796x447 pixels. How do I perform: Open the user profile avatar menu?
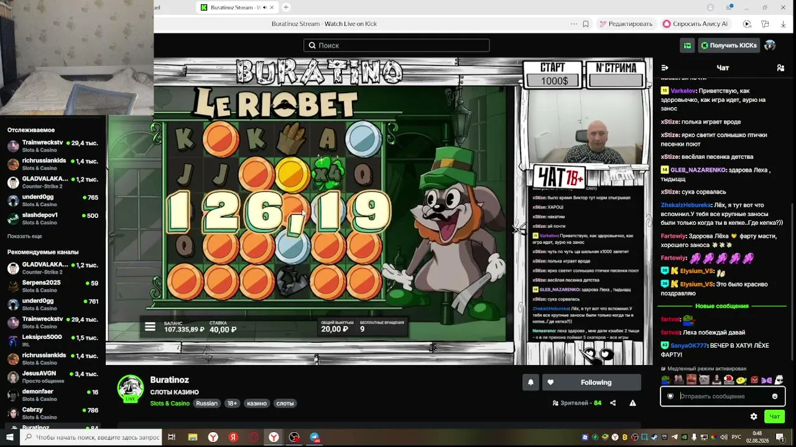tap(770, 45)
